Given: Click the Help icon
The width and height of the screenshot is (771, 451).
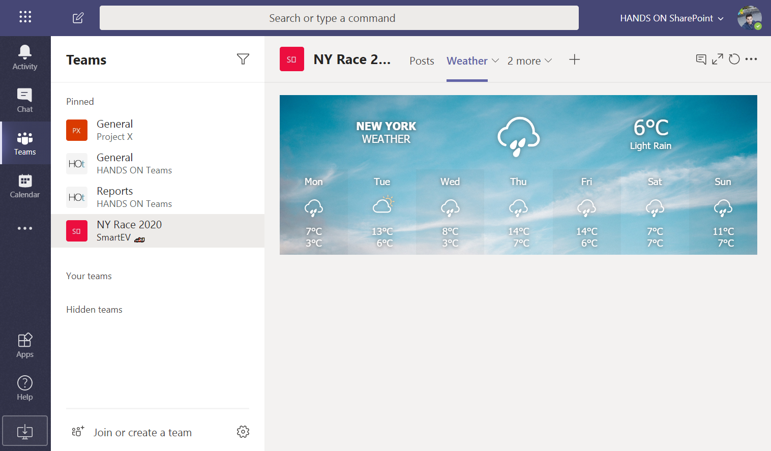Looking at the screenshot, I should click(x=25, y=388).
